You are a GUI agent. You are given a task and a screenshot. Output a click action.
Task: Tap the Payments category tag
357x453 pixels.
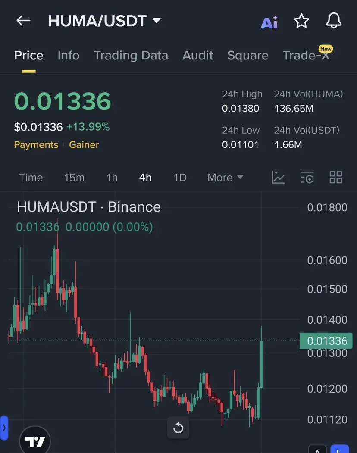pyautogui.click(x=36, y=144)
